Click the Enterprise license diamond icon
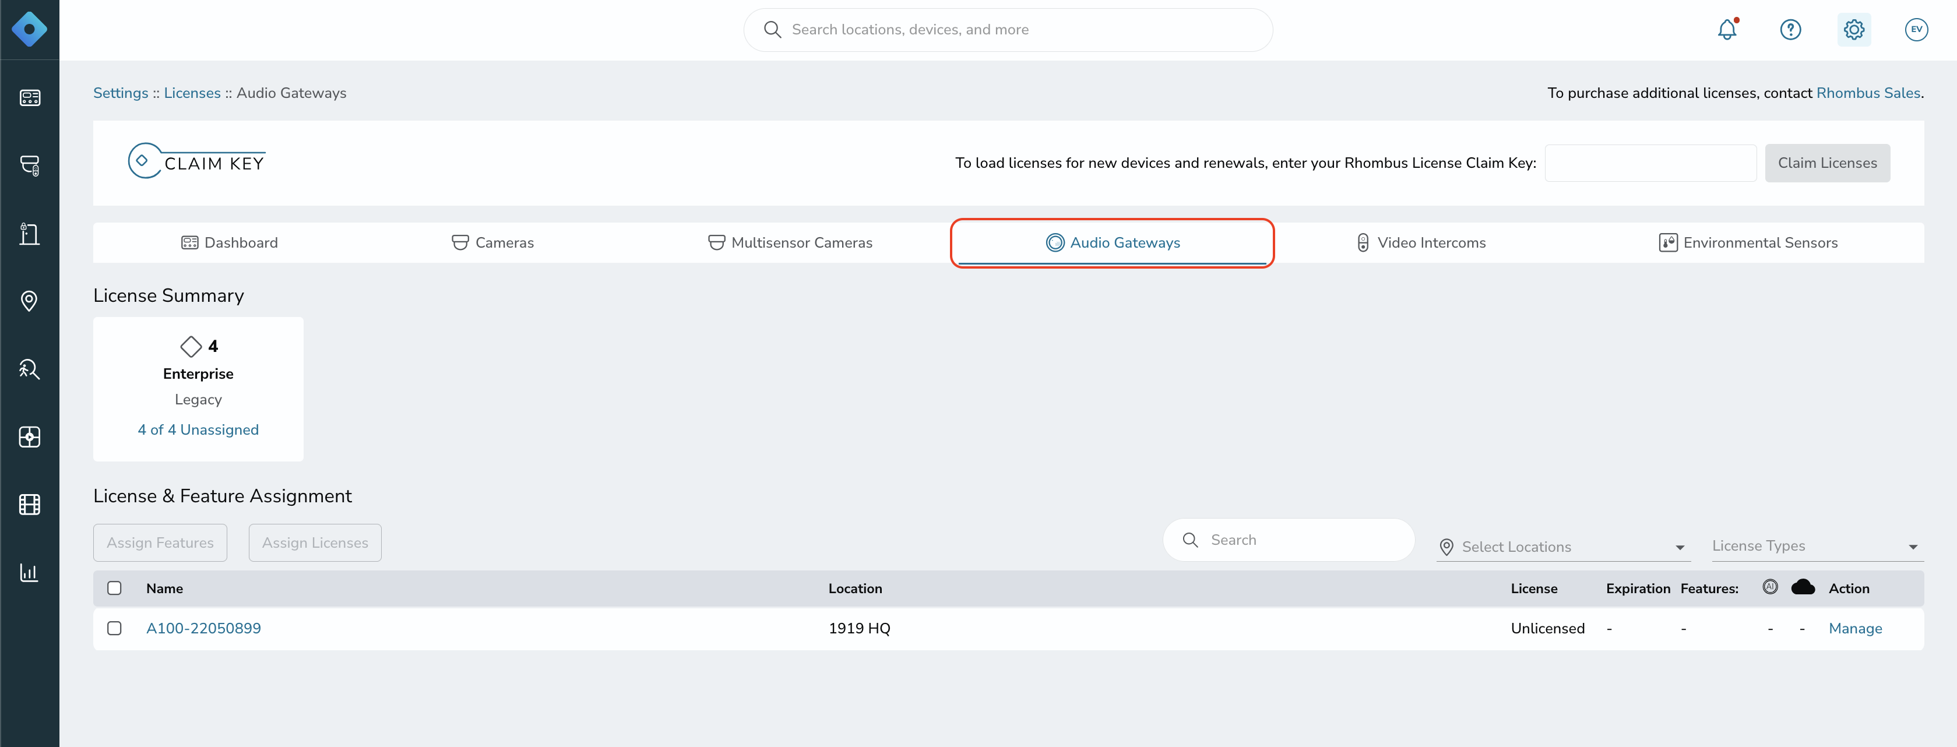This screenshot has height=747, width=1957. point(191,347)
